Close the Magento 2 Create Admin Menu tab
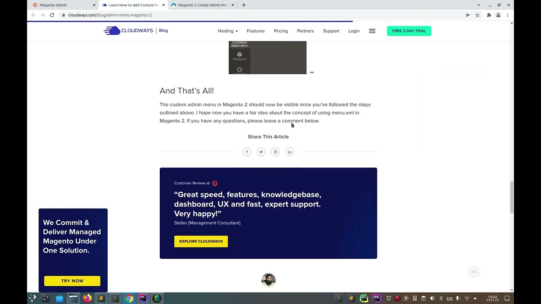 pyautogui.click(x=233, y=5)
